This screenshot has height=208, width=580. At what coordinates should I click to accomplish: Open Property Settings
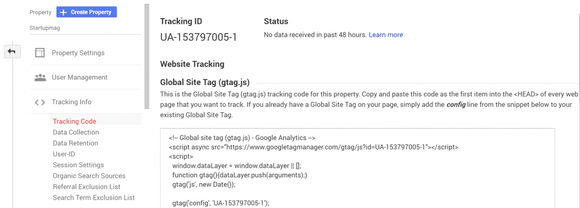click(x=78, y=53)
